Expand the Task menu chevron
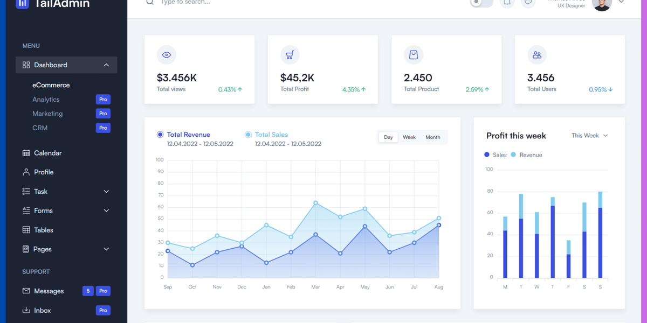 coord(106,191)
